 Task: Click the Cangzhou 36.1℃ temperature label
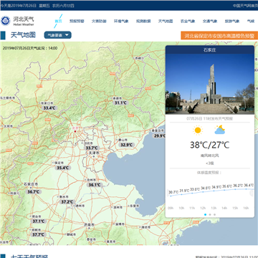click(95, 185)
